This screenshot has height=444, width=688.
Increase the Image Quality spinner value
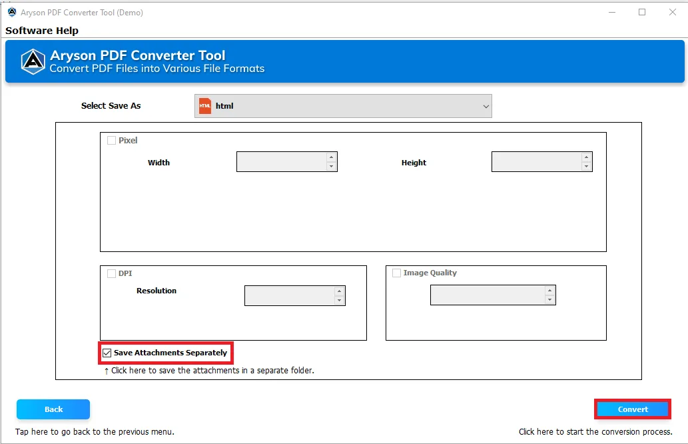click(x=549, y=290)
